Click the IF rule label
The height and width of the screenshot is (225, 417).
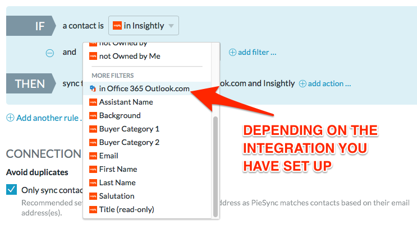pos(31,26)
